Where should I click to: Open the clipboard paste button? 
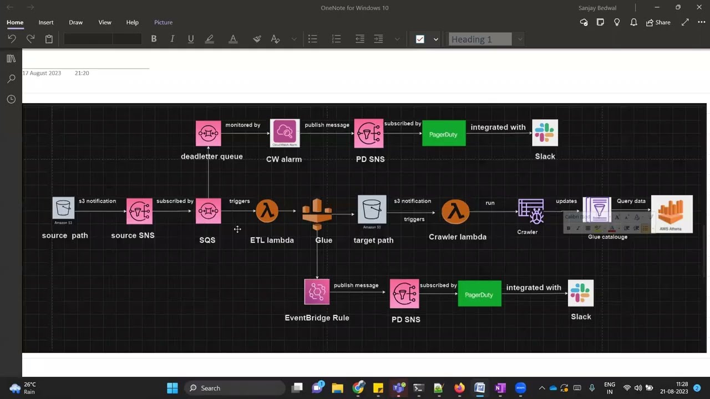pyautogui.click(x=49, y=39)
